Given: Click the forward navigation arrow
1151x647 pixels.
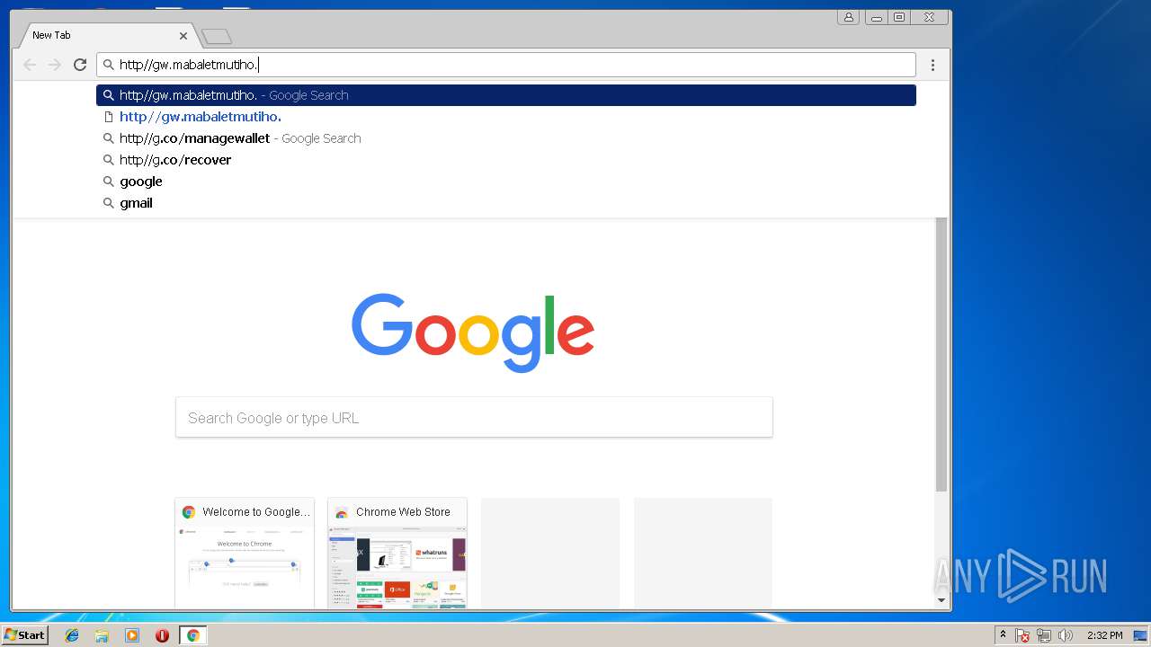Looking at the screenshot, I should tap(55, 65).
